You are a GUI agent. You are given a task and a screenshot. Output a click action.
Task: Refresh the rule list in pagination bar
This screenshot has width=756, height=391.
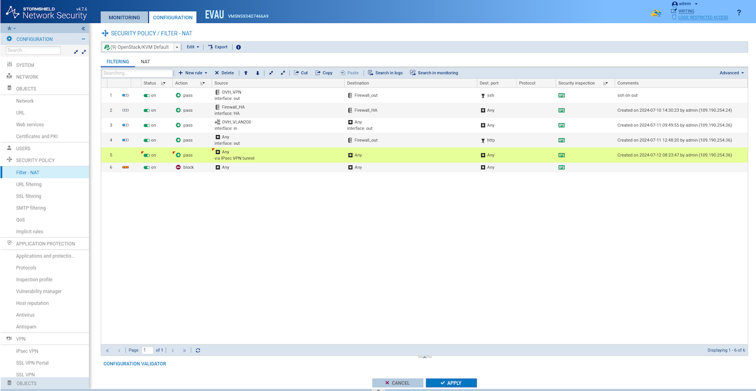[x=198, y=350]
